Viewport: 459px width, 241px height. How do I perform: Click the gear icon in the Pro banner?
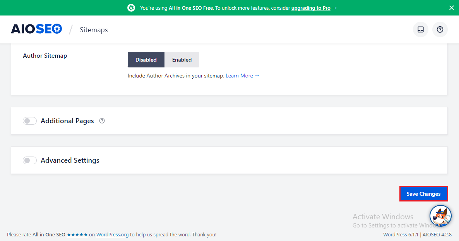point(131,8)
